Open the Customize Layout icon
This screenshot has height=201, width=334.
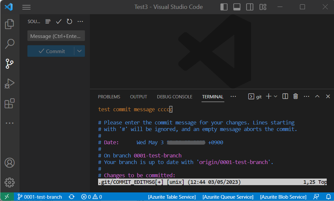point(263,7)
